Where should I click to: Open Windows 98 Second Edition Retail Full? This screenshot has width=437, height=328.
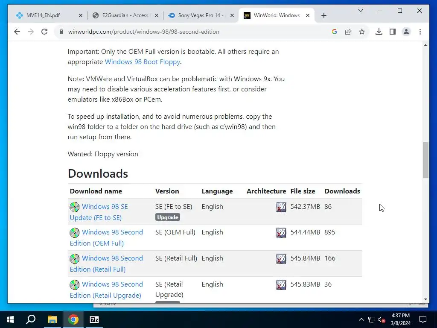(x=106, y=264)
